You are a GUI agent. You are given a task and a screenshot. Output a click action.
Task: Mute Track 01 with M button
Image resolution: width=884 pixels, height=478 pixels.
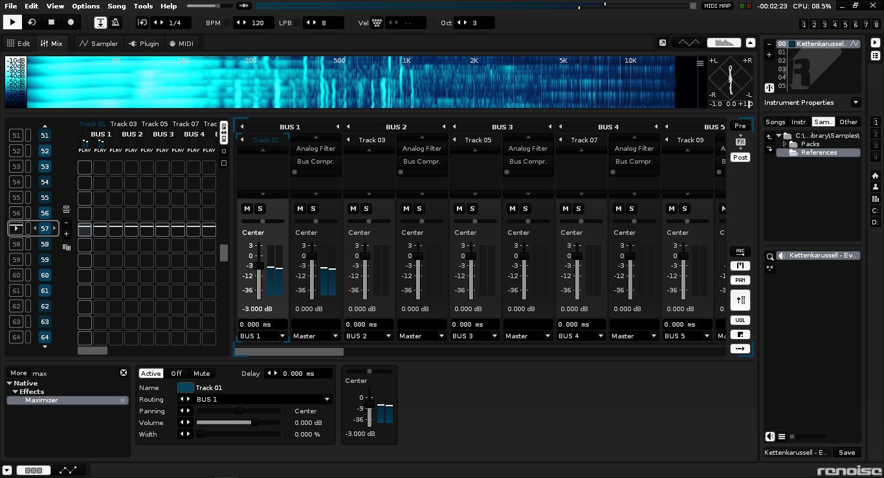[x=247, y=208]
